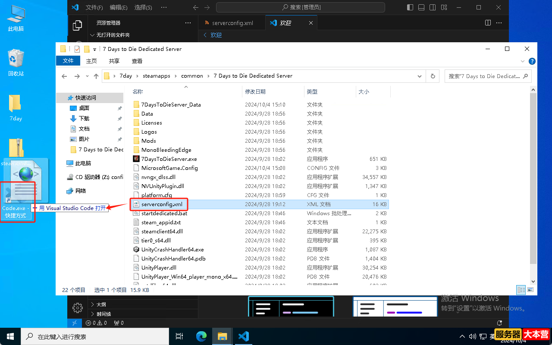Open recent locations dropdown next to forward arrow
The height and width of the screenshot is (345, 552).
click(87, 76)
